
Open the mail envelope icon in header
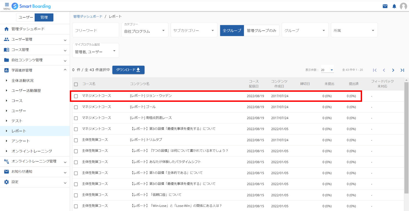point(385,6)
